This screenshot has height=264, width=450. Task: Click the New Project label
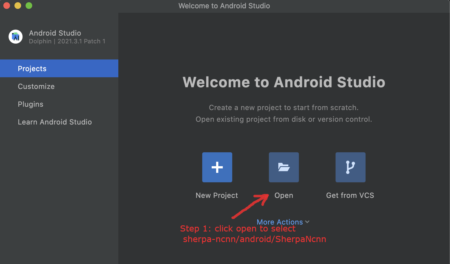pyautogui.click(x=217, y=195)
